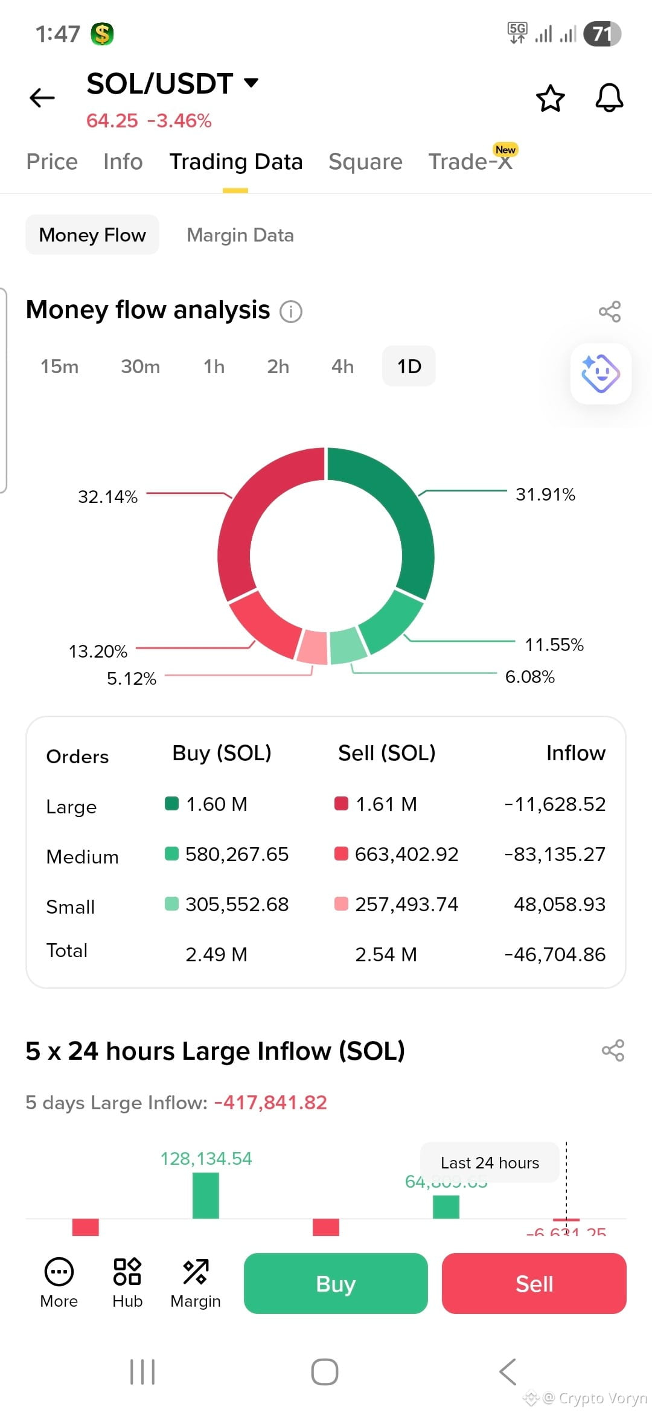This screenshot has height=1413, width=652.
Task: Add SOL/USDT to favorites with star
Action: [550, 98]
